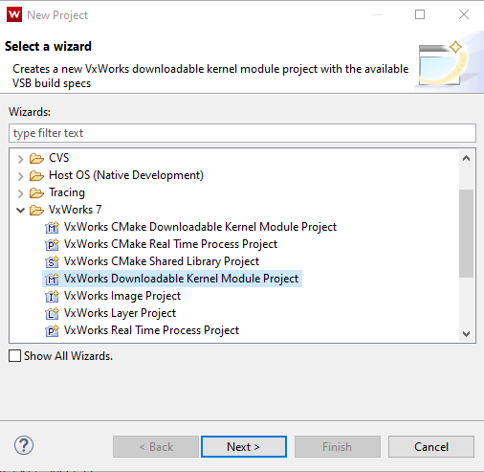Select VxWorks Image Project
Viewport: 484px width, 472px height.
122,296
